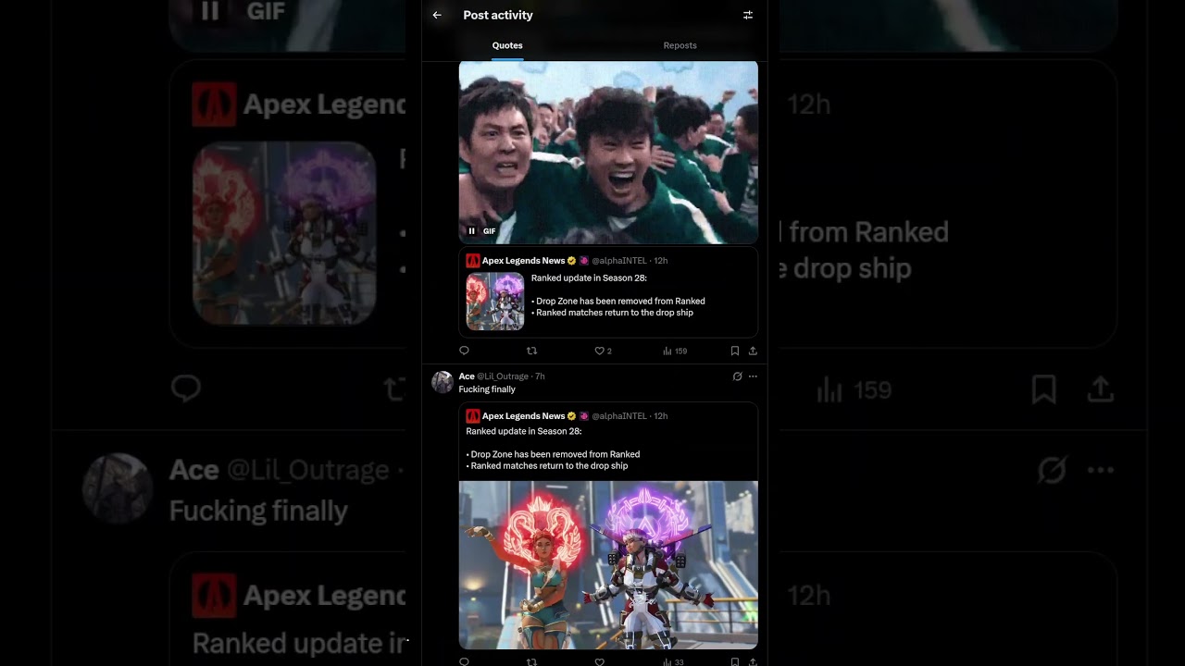
Task: Open Apex Legends News name in the GIF post's quote
Action: 523,261
